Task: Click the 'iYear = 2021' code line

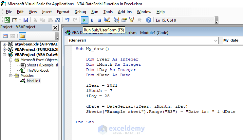Action: click(102, 85)
